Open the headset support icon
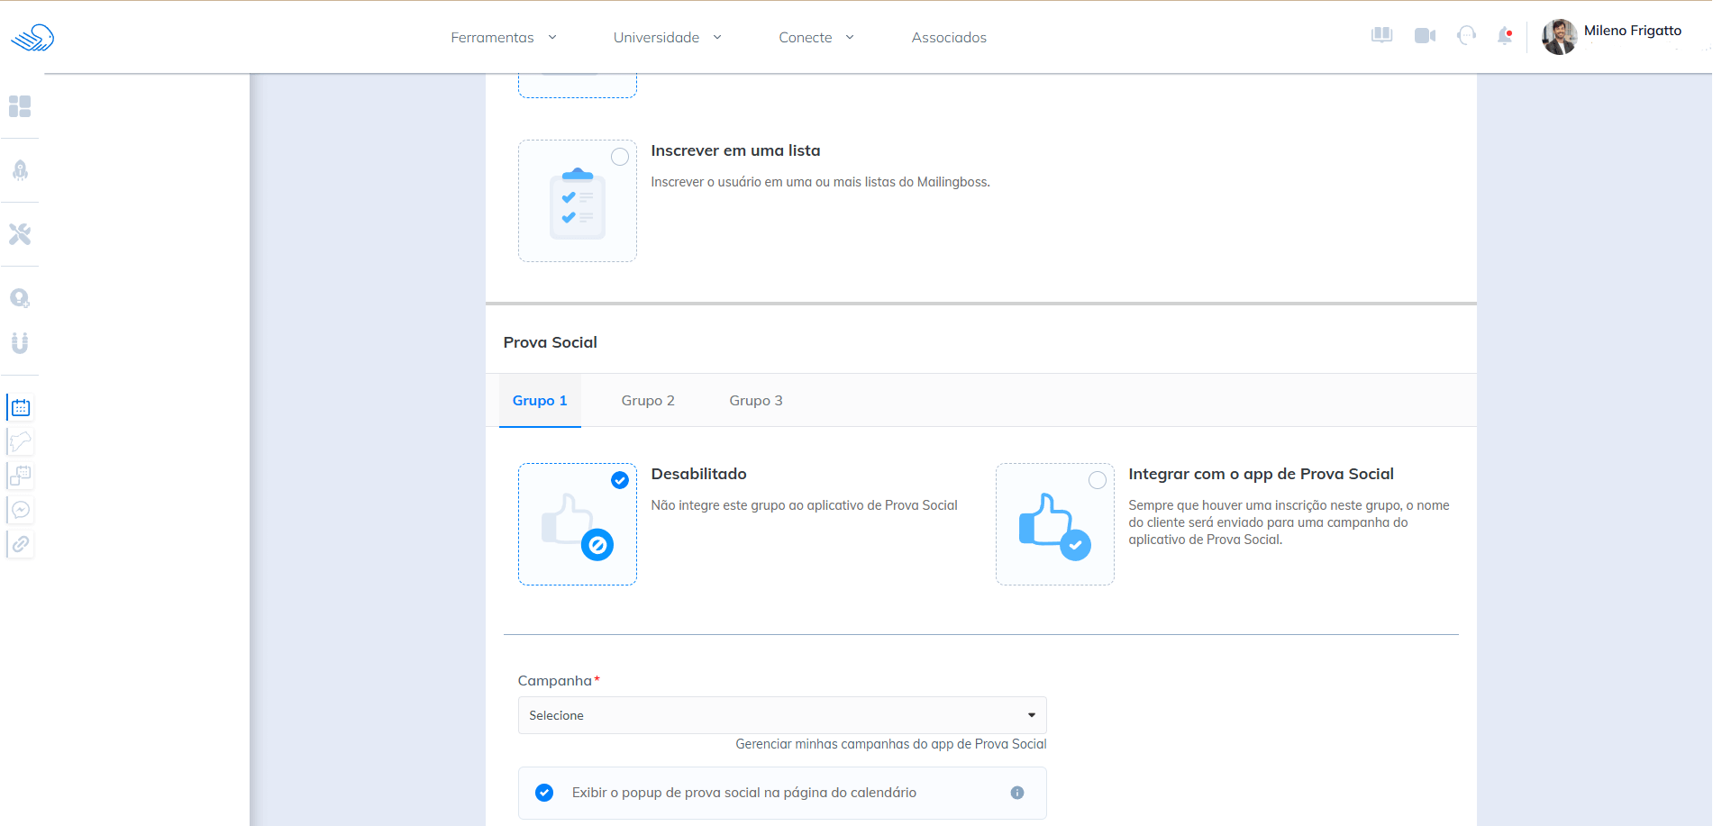1713x826 pixels. 1466,36
